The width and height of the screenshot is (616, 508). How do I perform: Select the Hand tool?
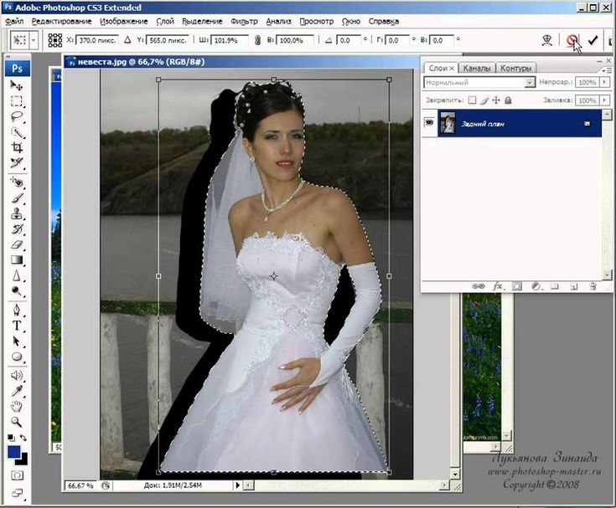tap(17, 407)
